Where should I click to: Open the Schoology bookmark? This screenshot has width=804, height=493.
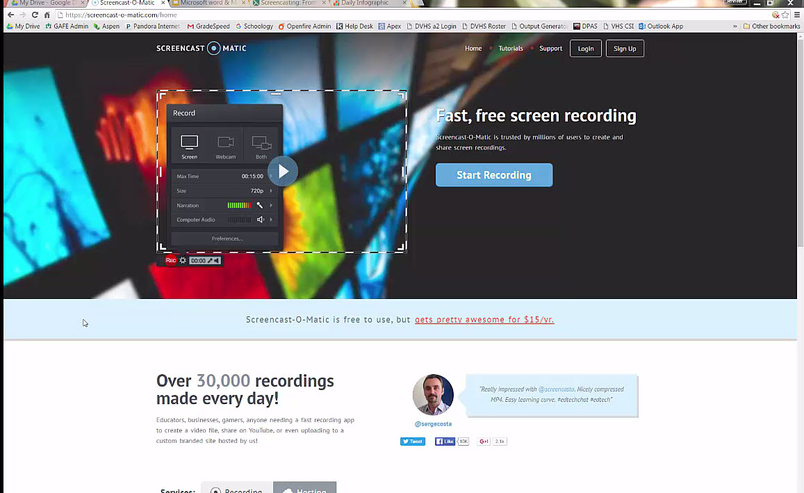(x=254, y=26)
